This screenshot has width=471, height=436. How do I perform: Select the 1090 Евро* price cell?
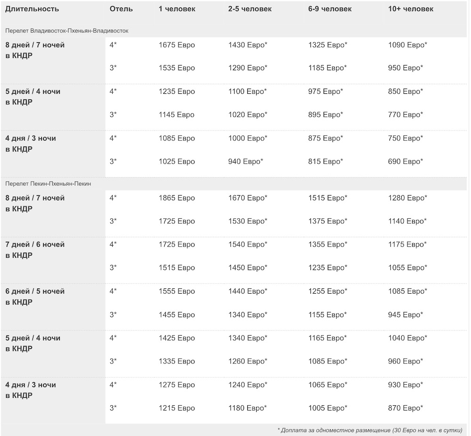408,45
